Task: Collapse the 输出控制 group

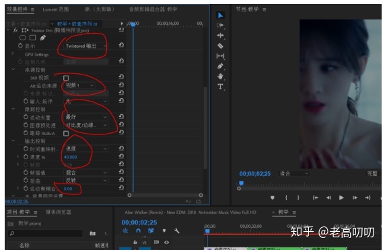Action: 13,140
